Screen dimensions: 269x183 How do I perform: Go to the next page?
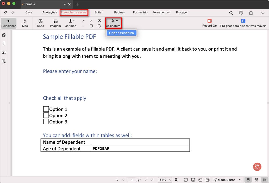point(146,180)
